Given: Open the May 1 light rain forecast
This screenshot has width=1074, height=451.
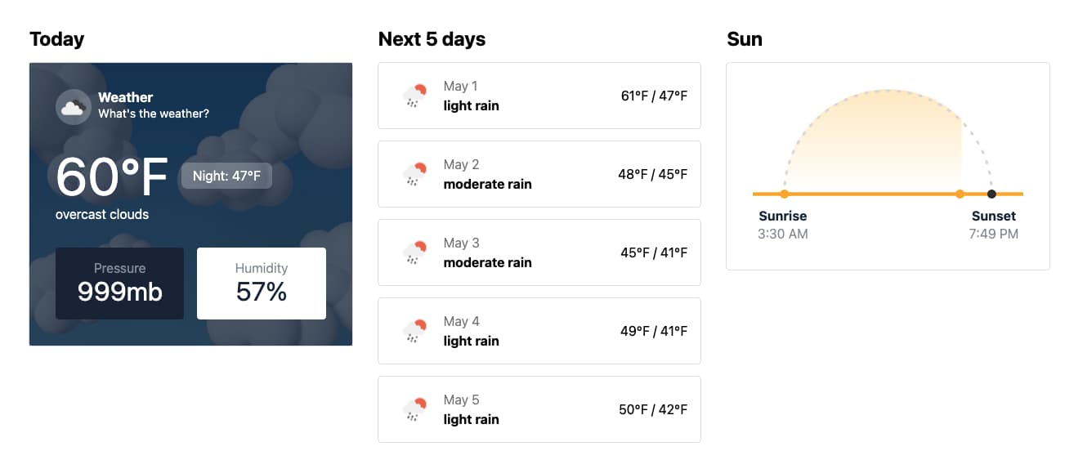Looking at the screenshot, I should [x=539, y=96].
